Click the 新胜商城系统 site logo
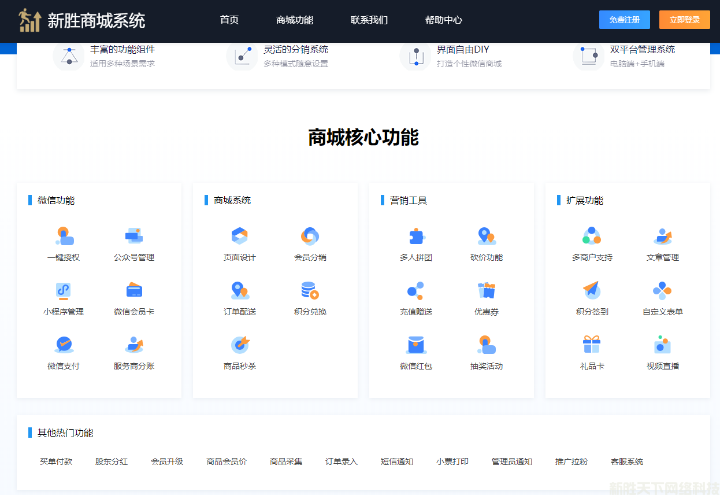This screenshot has height=495, width=720. coord(81,21)
